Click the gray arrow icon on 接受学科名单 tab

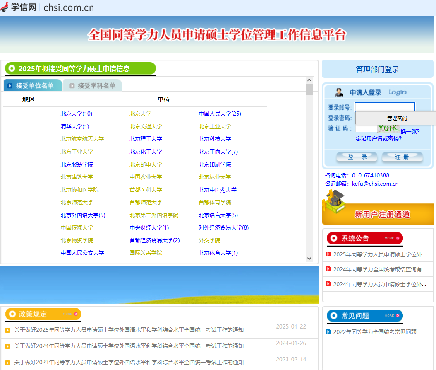point(72,86)
